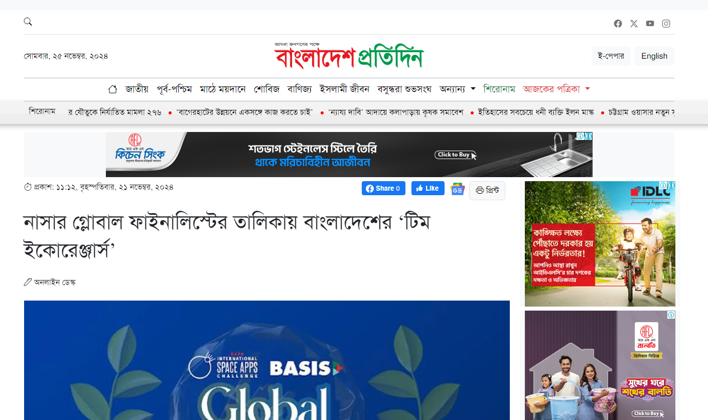The width and height of the screenshot is (708, 420).
Task: Open the RFL কিচেন সিংক banner ad
Action: click(349, 155)
